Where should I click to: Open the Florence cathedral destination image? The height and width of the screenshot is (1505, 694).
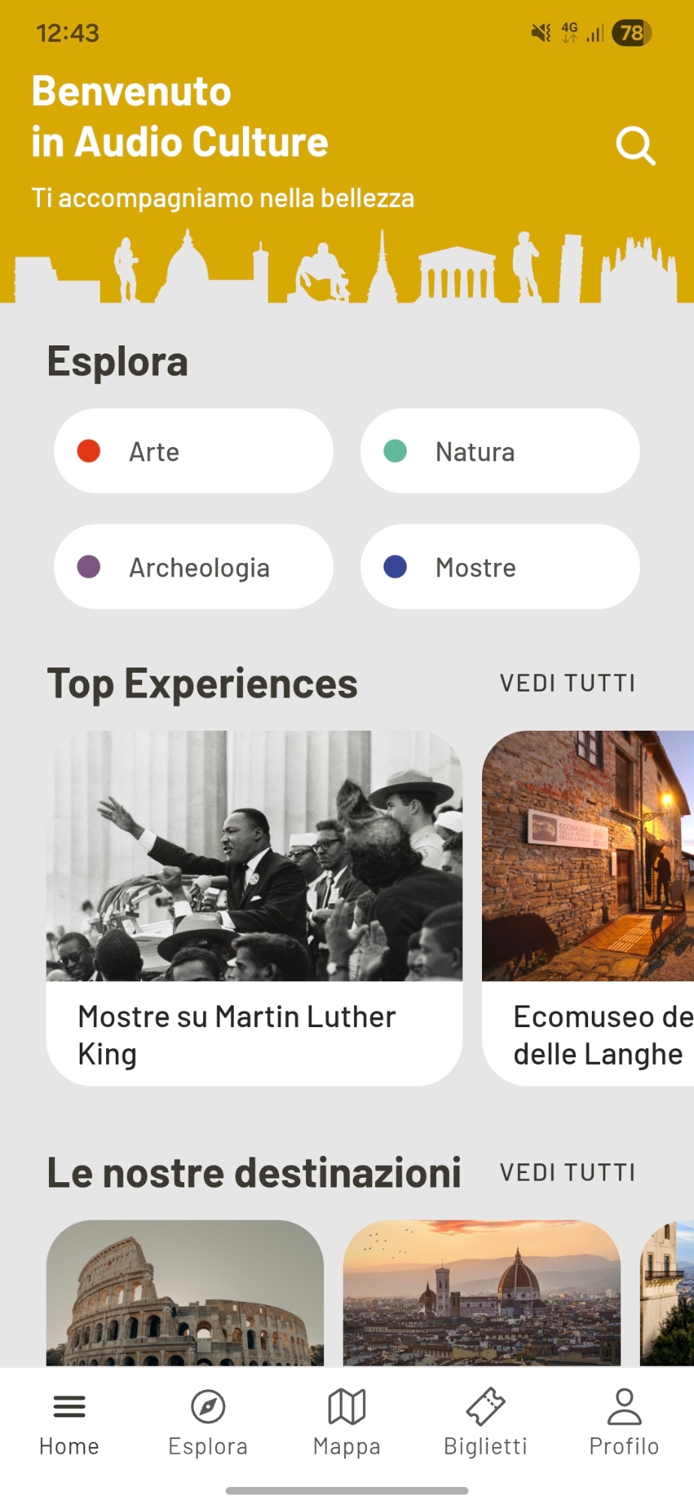pyautogui.click(x=482, y=1293)
